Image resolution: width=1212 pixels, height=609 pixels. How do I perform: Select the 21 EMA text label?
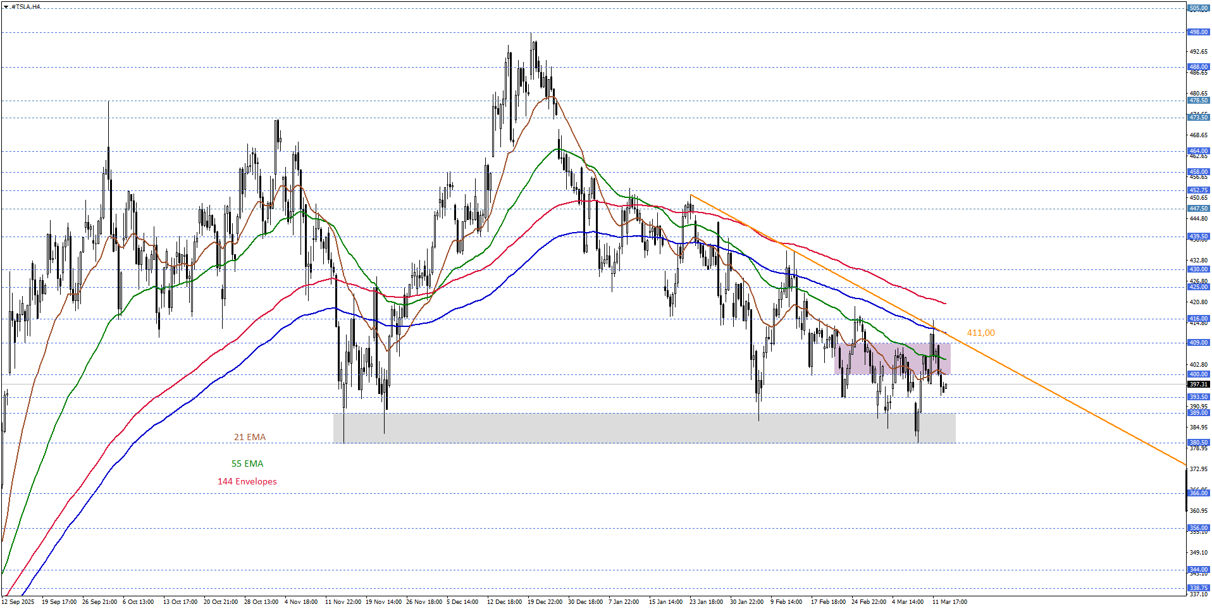click(x=250, y=437)
